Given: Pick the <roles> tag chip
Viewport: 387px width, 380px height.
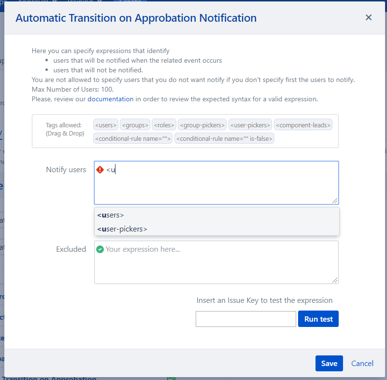Looking at the screenshot, I should click(164, 125).
